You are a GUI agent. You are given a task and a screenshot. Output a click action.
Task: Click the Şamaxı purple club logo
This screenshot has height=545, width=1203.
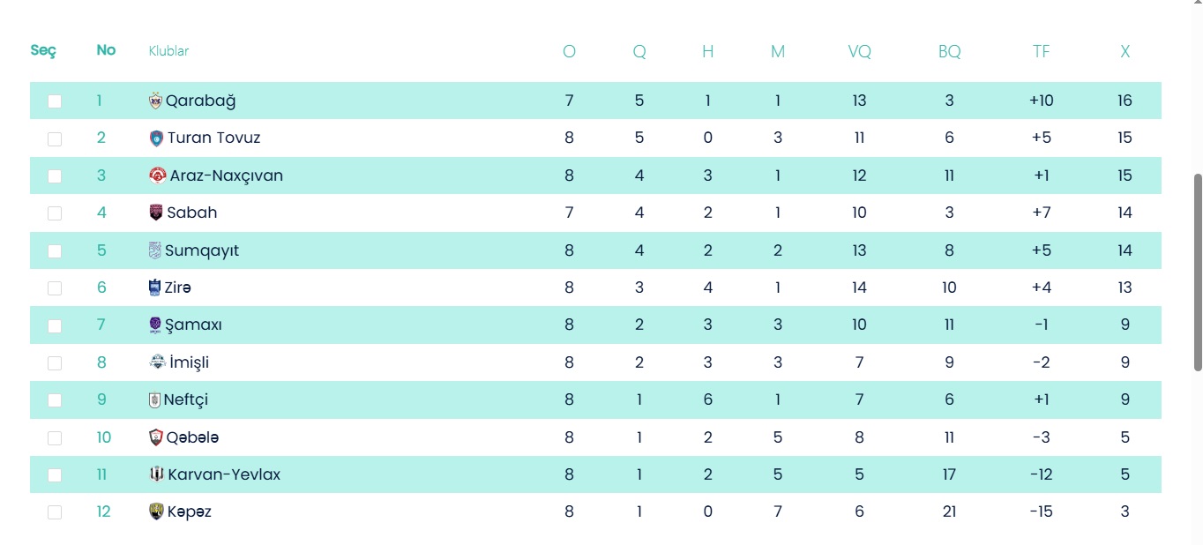tap(156, 325)
